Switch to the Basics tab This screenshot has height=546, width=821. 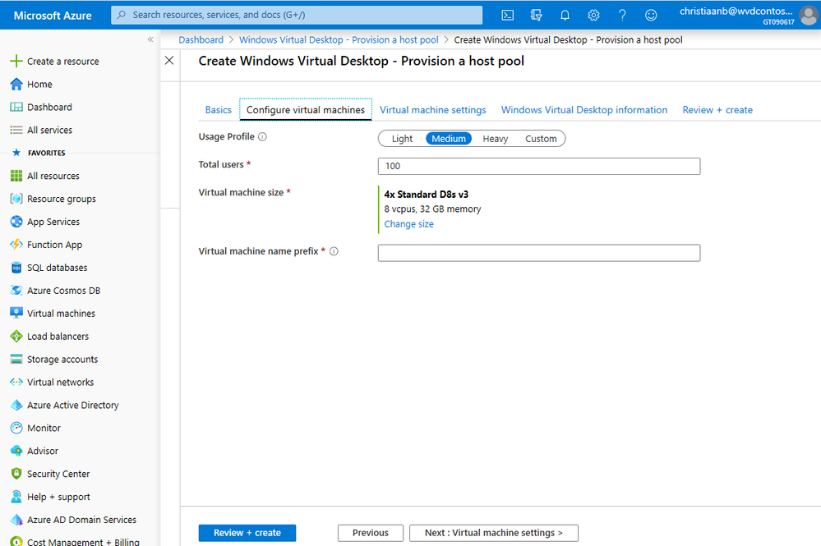(219, 110)
